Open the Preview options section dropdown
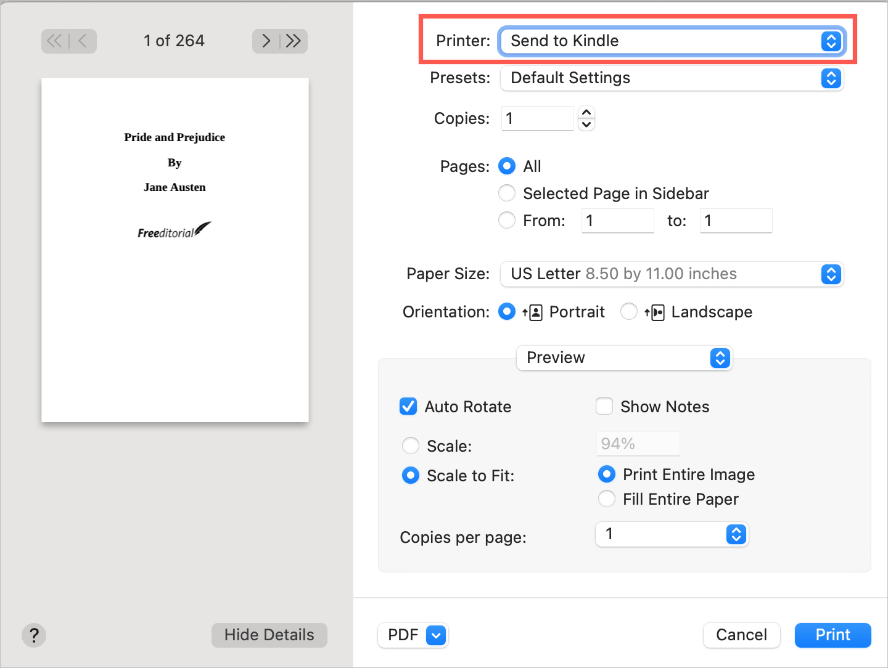 tap(624, 358)
